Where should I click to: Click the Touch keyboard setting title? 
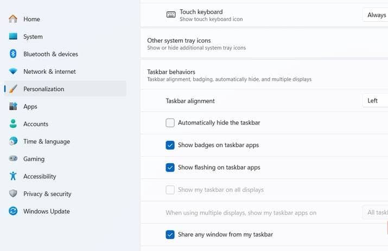tap(201, 11)
